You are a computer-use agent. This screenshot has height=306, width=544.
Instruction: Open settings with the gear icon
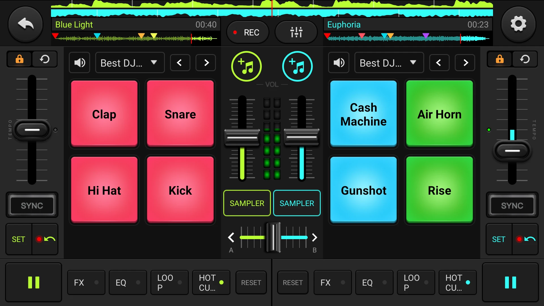(x=518, y=24)
